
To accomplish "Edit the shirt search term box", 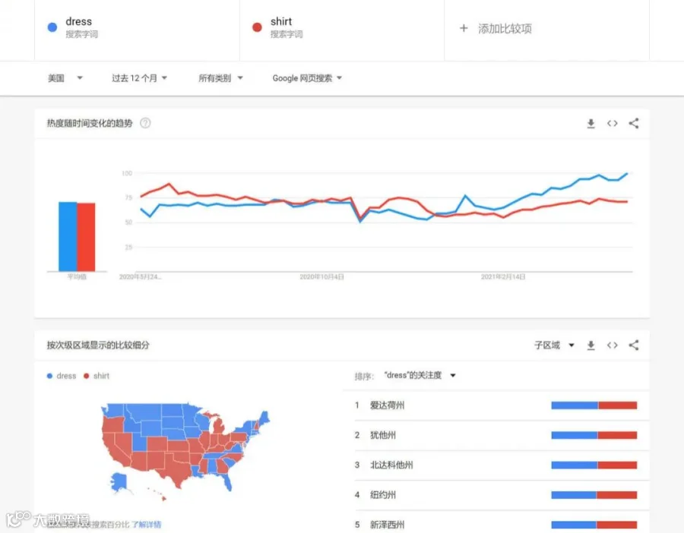I will (342, 30).
